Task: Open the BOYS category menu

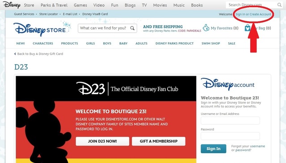Action: pyautogui.click(x=107, y=44)
